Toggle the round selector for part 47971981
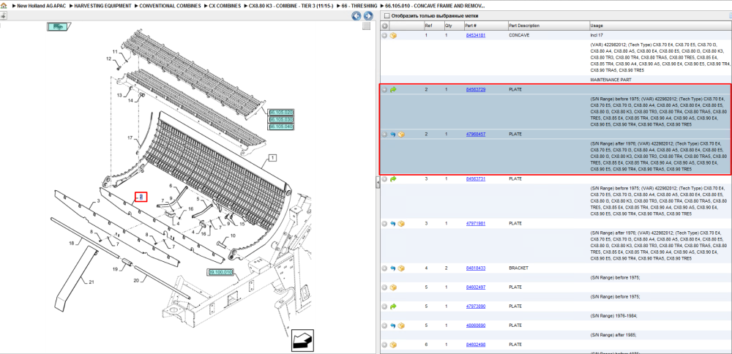Viewport: 732px width, 354px height. [x=385, y=224]
